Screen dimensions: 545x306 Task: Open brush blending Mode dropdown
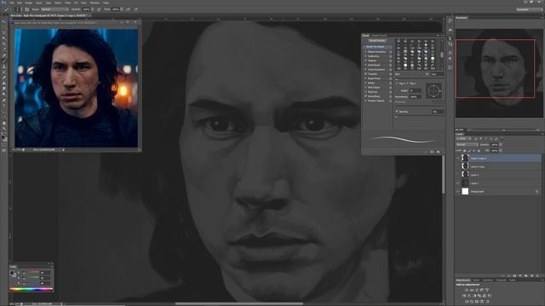click(54, 9)
